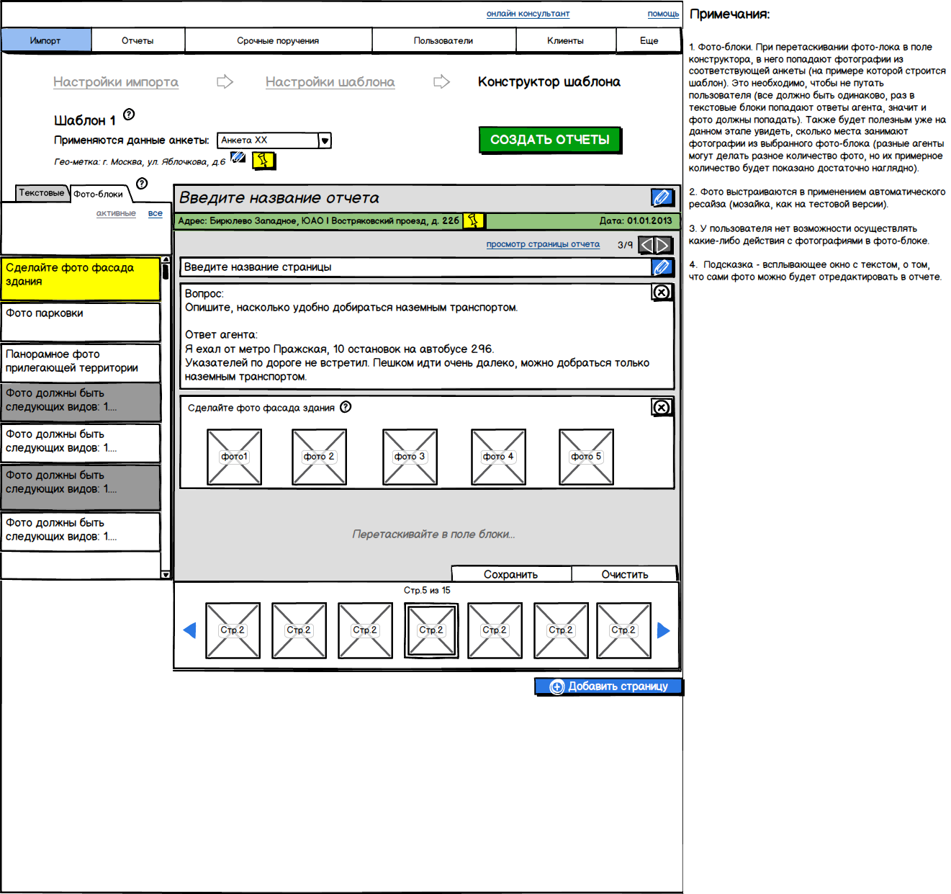Viewport: 951px width, 894px height.
Task: Click the yellow pin in the address bar
Action: click(x=473, y=220)
